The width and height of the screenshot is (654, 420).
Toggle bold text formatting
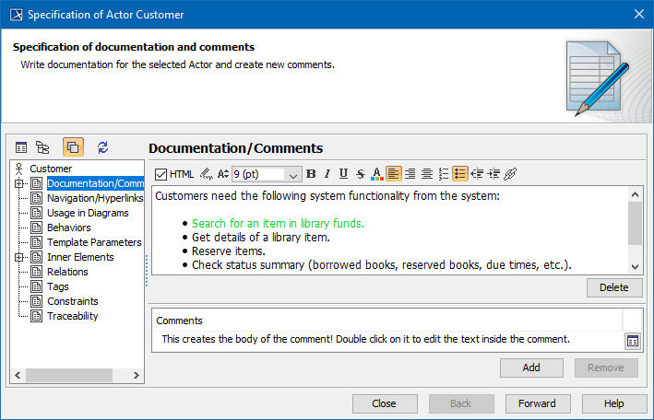(x=311, y=173)
